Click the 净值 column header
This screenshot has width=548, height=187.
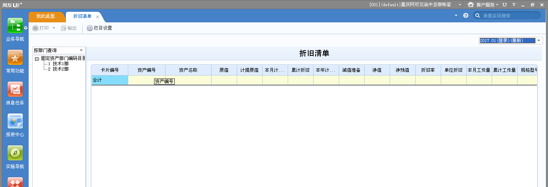point(377,70)
